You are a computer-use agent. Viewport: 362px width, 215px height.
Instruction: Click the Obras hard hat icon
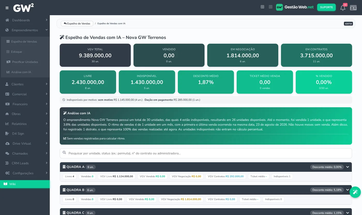[x=7, y=114]
